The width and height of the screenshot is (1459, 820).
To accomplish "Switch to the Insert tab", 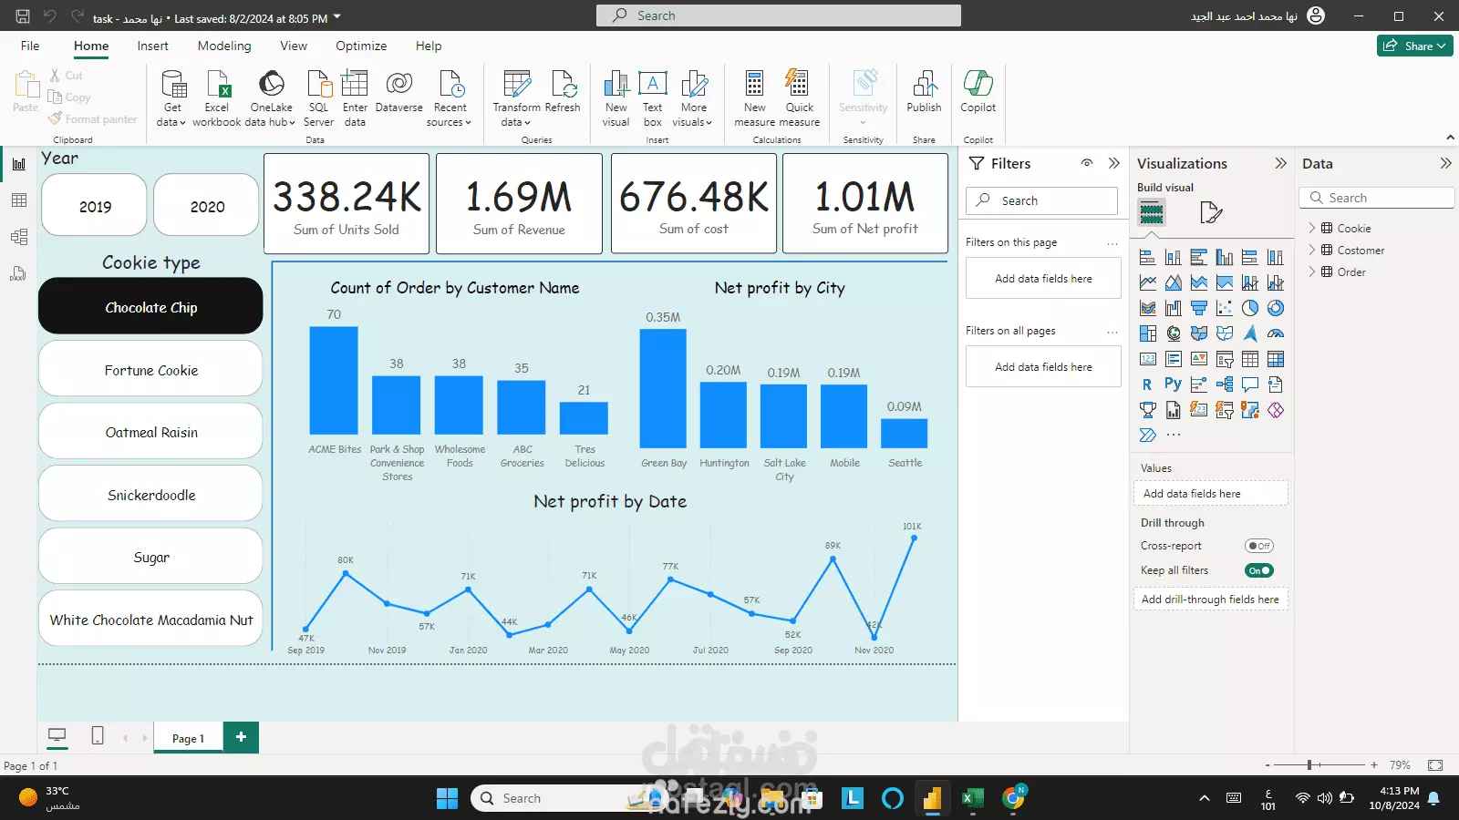I will (152, 46).
